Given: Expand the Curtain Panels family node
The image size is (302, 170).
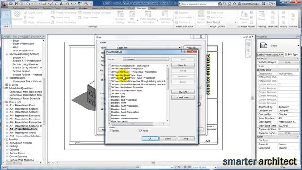Looking at the screenshot, I should 7,153.
